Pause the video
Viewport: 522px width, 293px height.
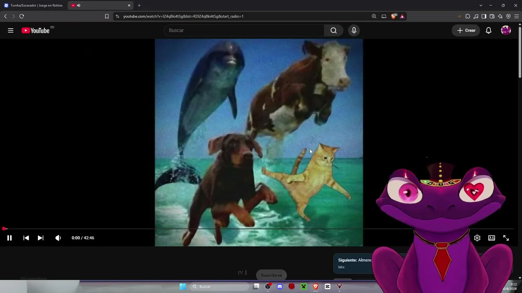click(9, 238)
